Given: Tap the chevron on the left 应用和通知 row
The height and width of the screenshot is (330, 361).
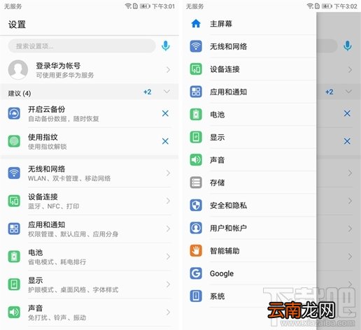Looking at the screenshot, I should pos(168,229).
